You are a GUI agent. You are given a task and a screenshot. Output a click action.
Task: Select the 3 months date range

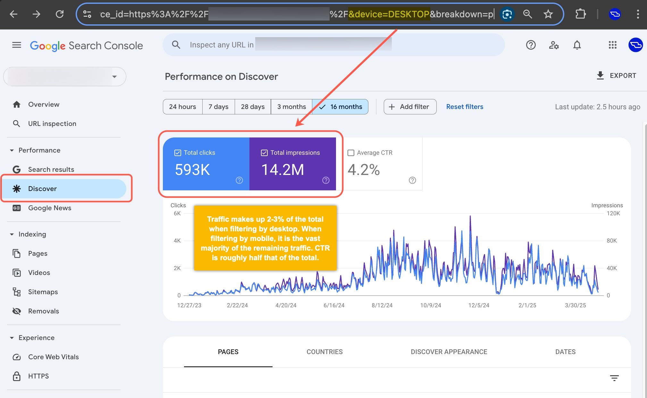tap(291, 106)
